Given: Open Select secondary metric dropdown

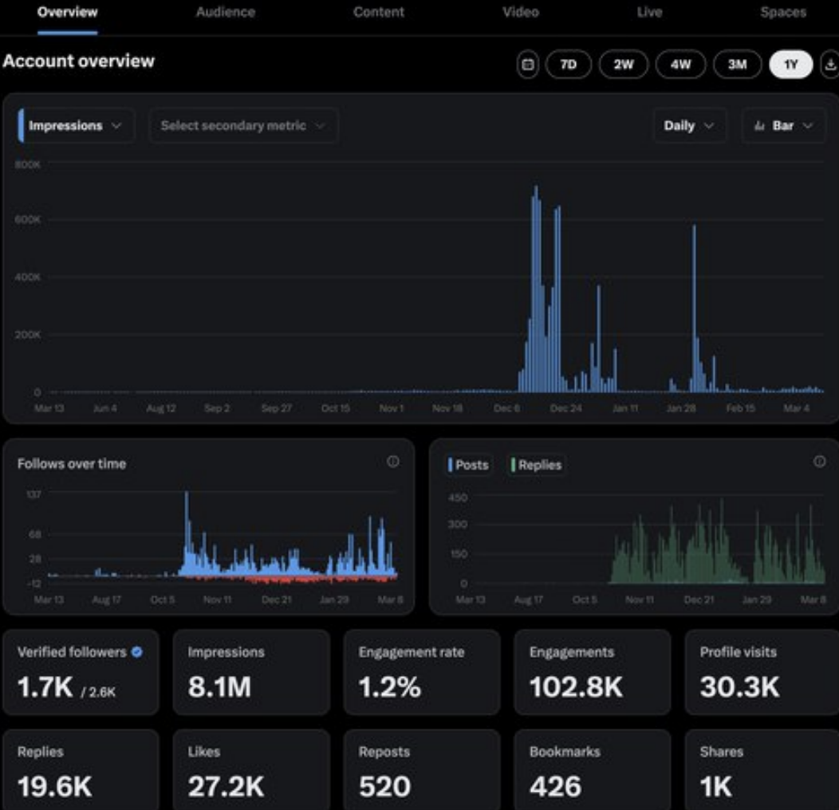Looking at the screenshot, I should pos(243,126).
